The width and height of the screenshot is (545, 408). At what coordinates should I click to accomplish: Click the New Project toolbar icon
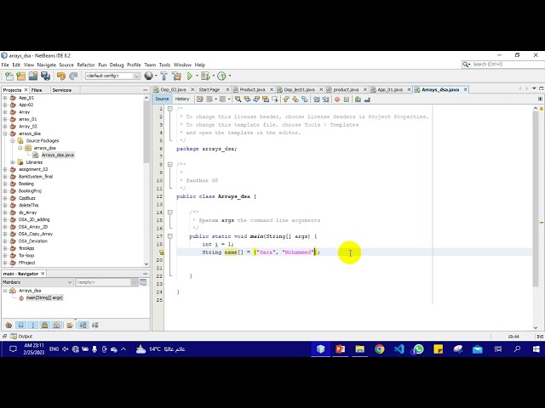click(x=20, y=76)
